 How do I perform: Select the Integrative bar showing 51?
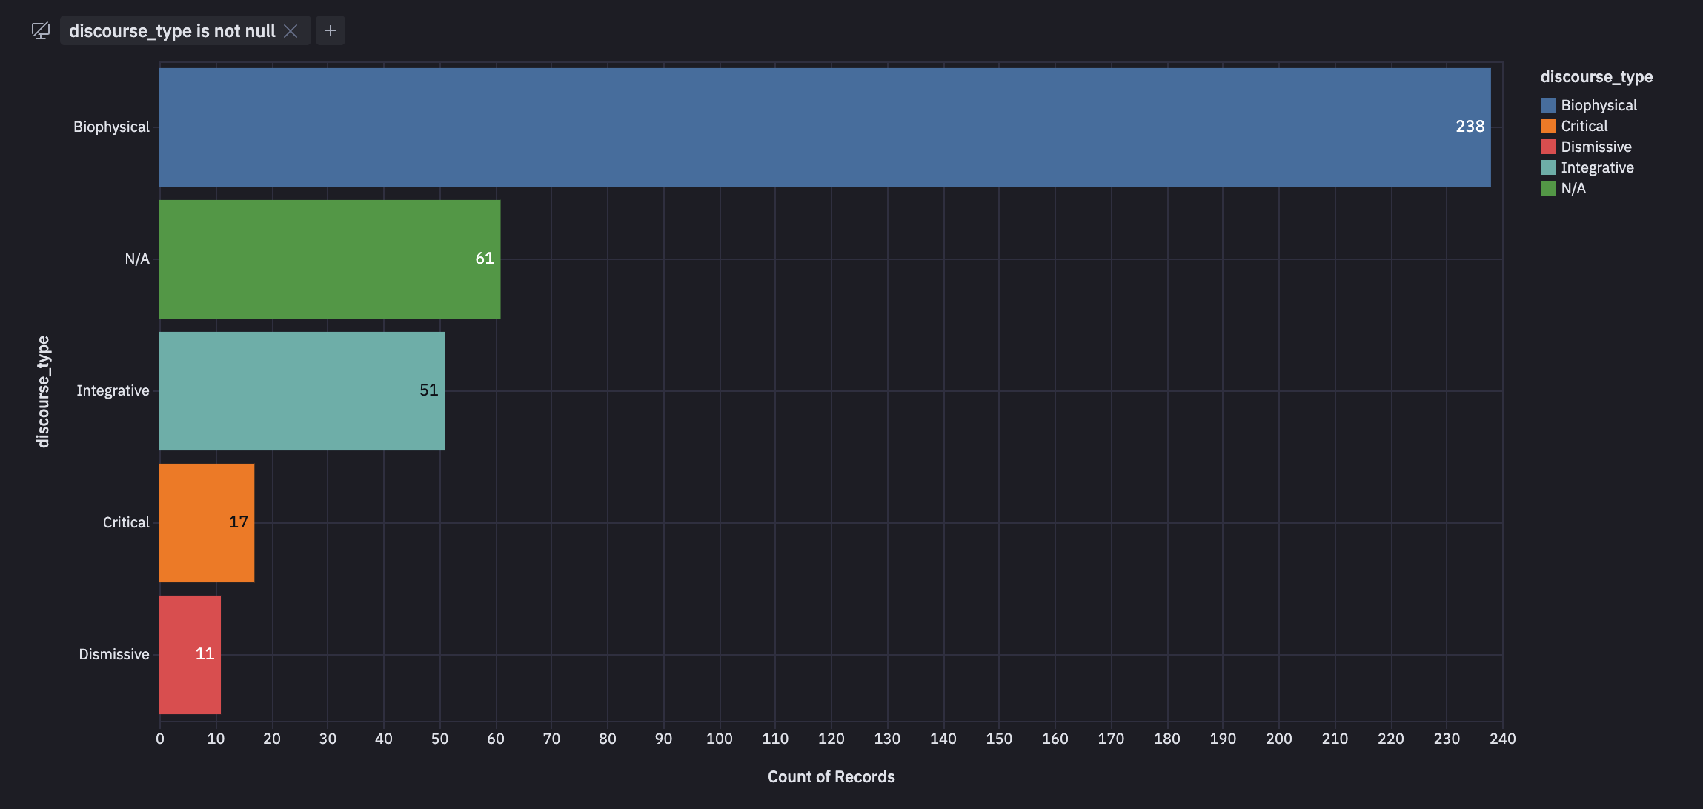point(302,391)
